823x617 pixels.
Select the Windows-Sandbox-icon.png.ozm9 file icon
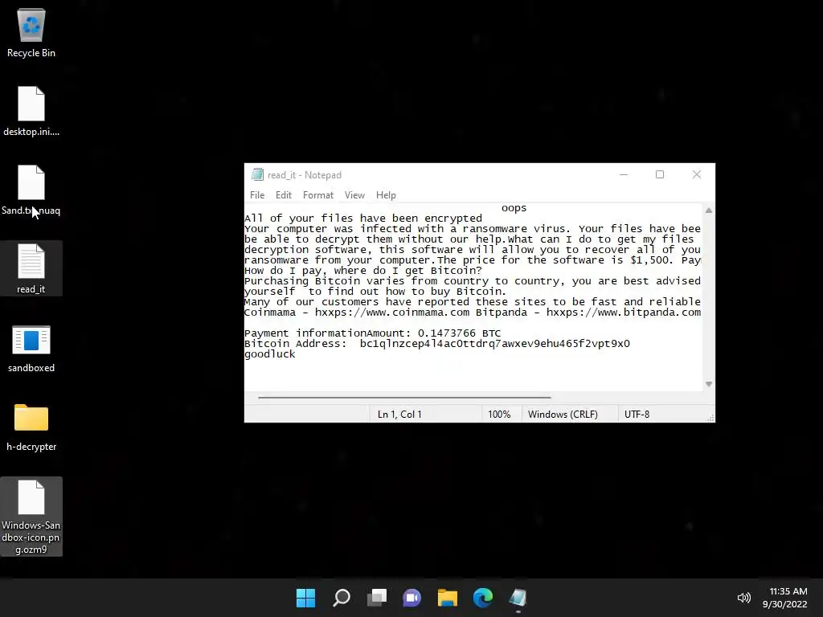click(31, 517)
